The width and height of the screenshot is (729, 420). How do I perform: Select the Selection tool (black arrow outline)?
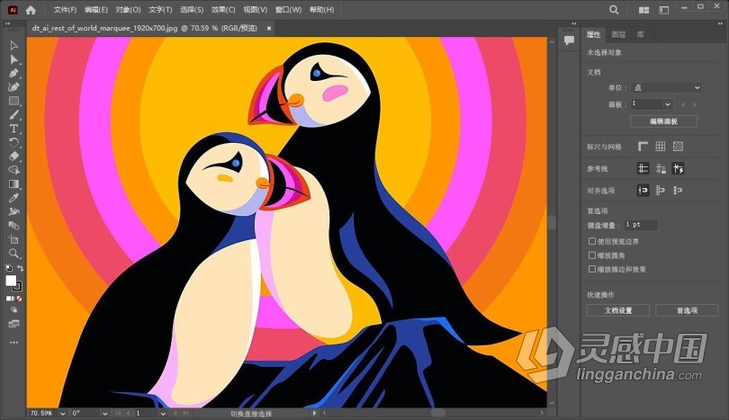tap(13, 46)
